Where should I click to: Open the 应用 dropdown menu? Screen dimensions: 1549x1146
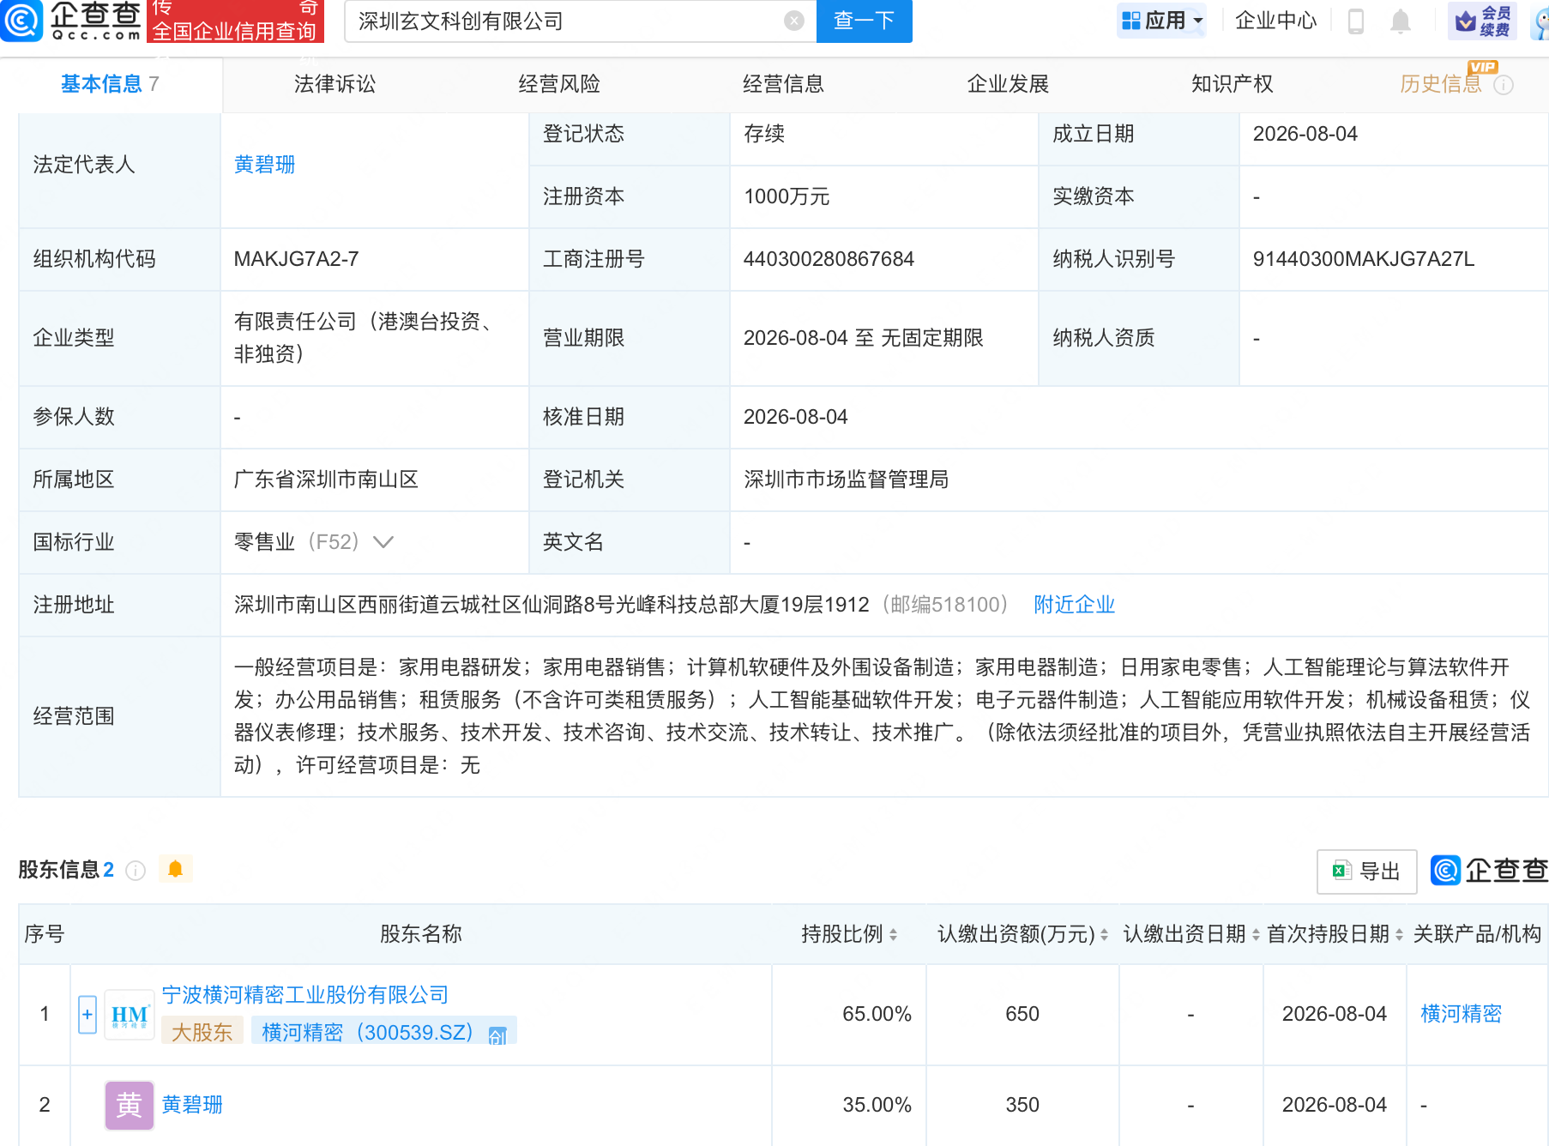(1161, 21)
